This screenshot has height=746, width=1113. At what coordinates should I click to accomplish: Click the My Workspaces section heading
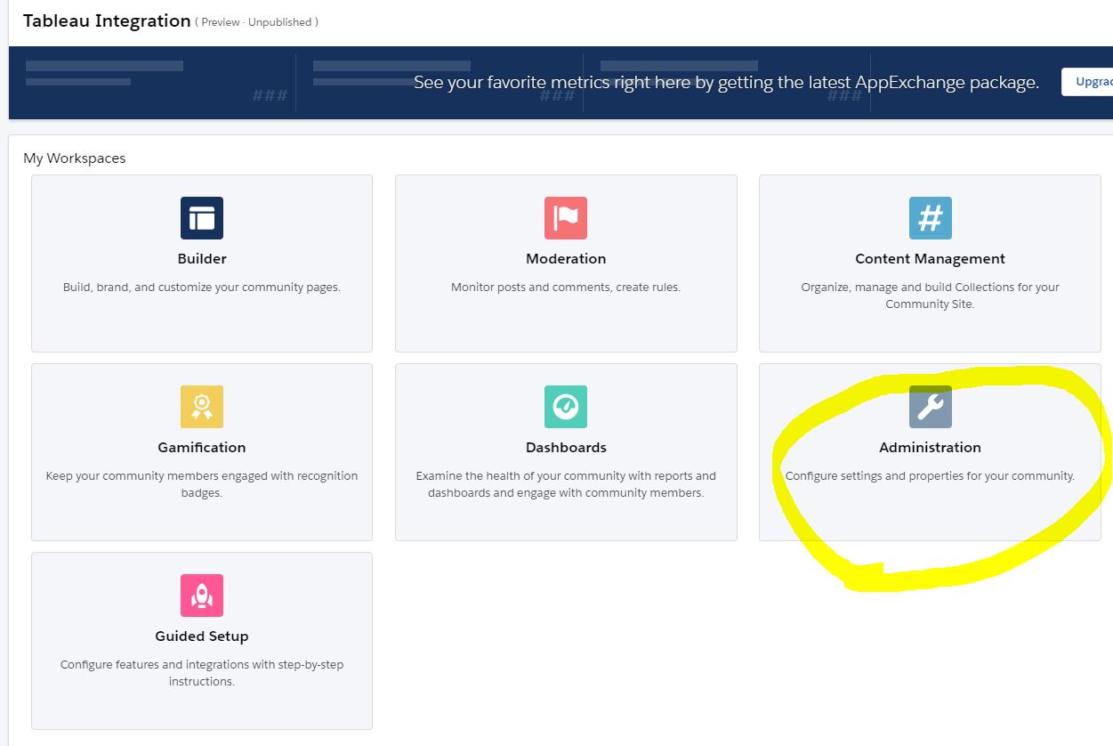pyautogui.click(x=75, y=158)
